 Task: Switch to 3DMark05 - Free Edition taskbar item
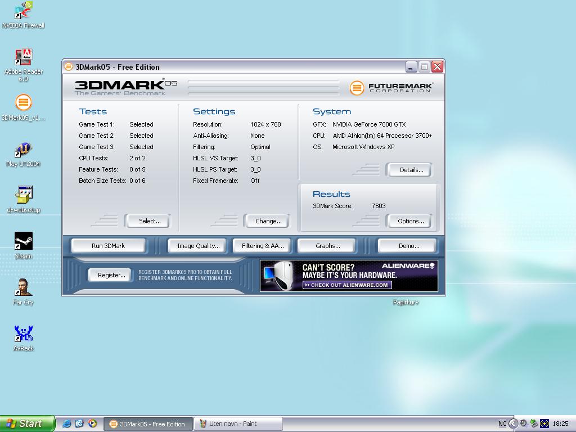pos(148,424)
